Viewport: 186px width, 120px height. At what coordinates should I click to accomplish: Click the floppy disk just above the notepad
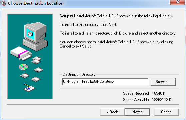pos(36,79)
